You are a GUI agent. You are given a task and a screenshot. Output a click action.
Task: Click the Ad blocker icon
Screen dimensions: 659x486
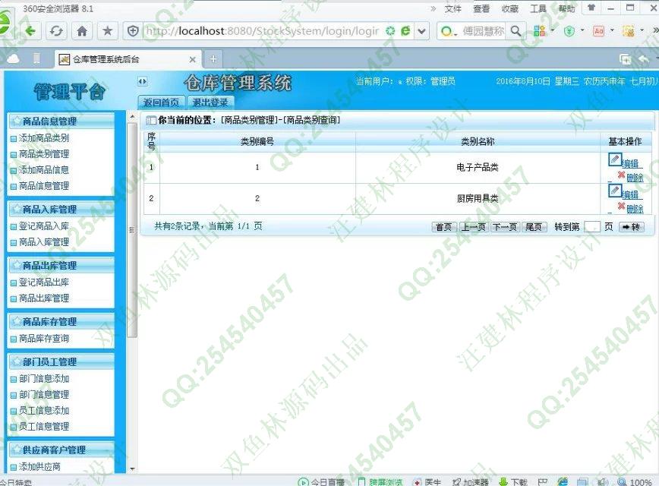pos(598,30)
